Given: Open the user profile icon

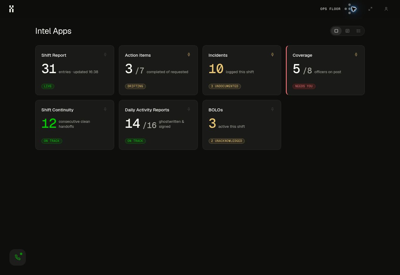Looking at the screenshot, I should (386, 9).
